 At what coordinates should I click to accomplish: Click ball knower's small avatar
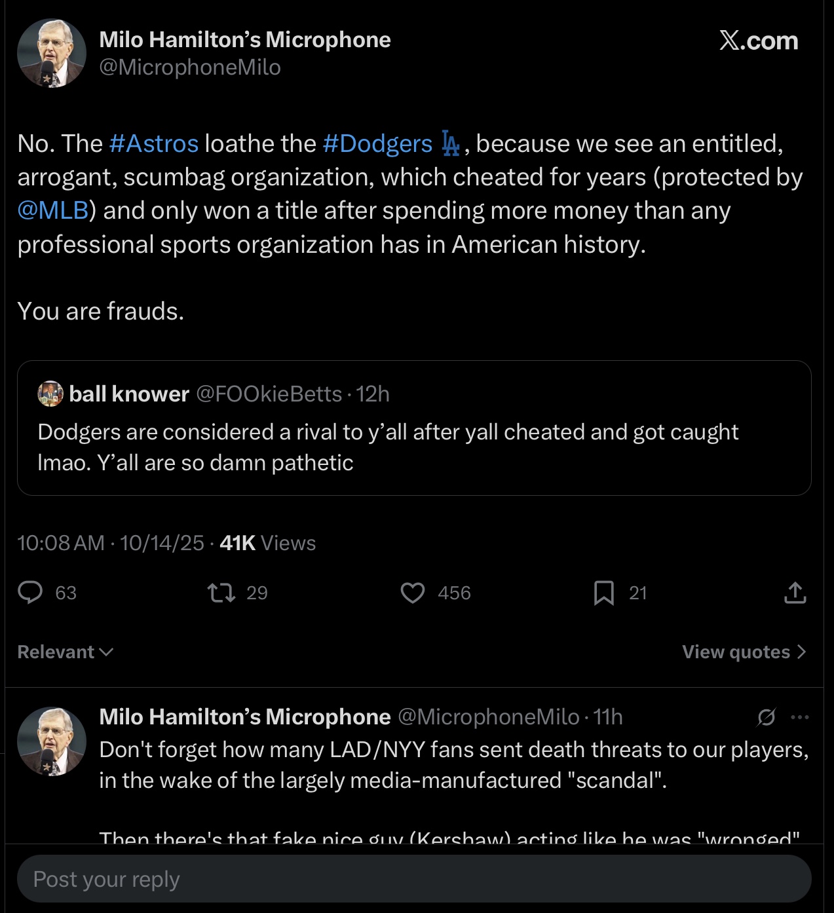pyautogui.click(x=50, y=394)
